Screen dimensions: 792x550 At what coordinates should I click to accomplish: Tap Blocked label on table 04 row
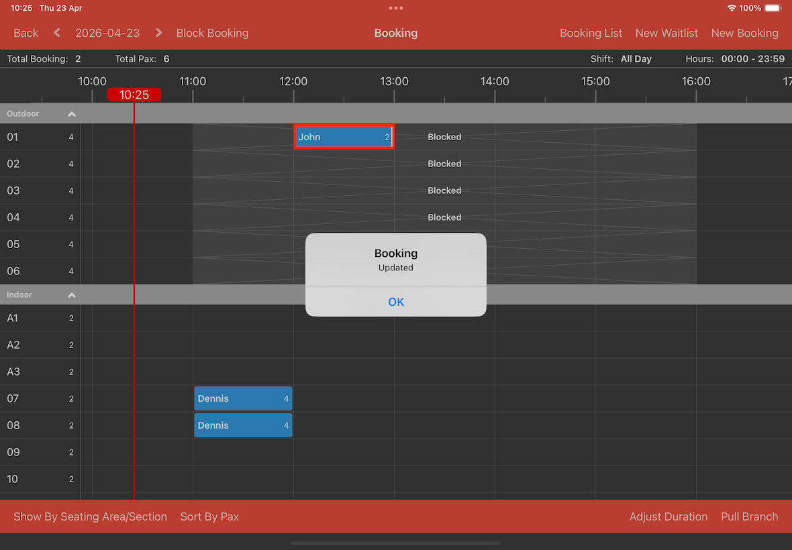click(444, 217)
